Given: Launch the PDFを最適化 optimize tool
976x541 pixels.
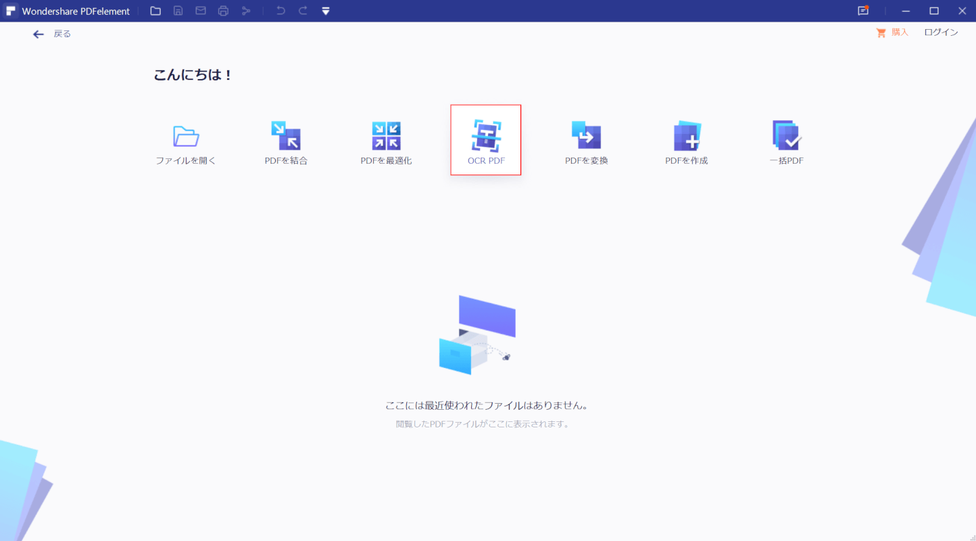Looking at the screenshot, I should 386,137.
